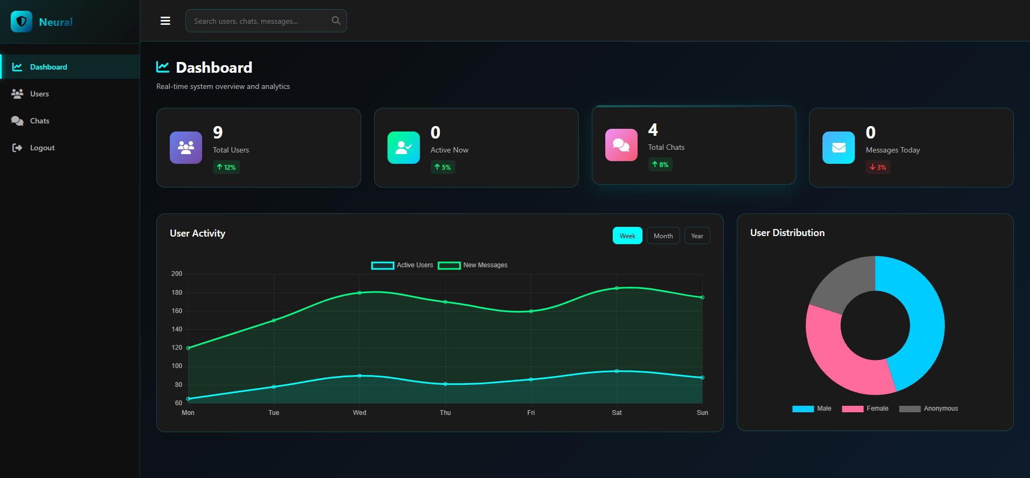Viewport: 1030px width, 478px height.
Task: Click the search magnifier icon
Action: (x=336, y=20)
